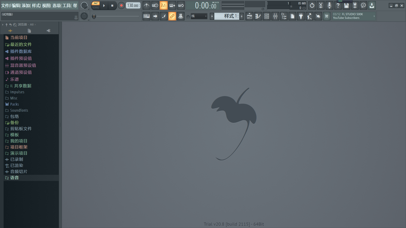
Task: Open the plugin picker plug icon
Action: tap(301, 16)
